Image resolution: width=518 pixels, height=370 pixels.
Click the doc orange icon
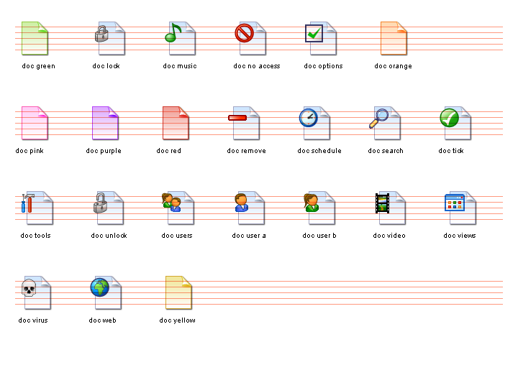(x=394, y=39)
